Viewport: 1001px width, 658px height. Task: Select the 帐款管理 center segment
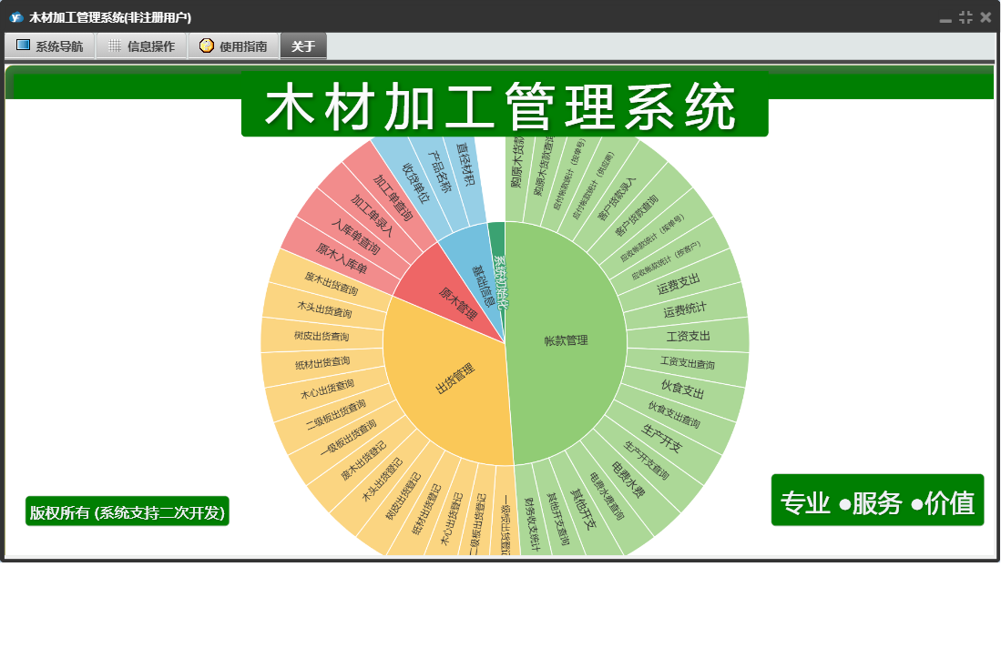(567, 340)
